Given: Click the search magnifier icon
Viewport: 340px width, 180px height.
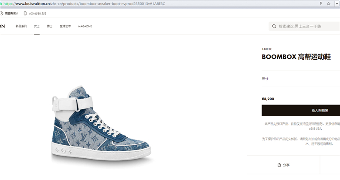Looking at the screenshot, I should pyautogui.click(x=274, y=26).
